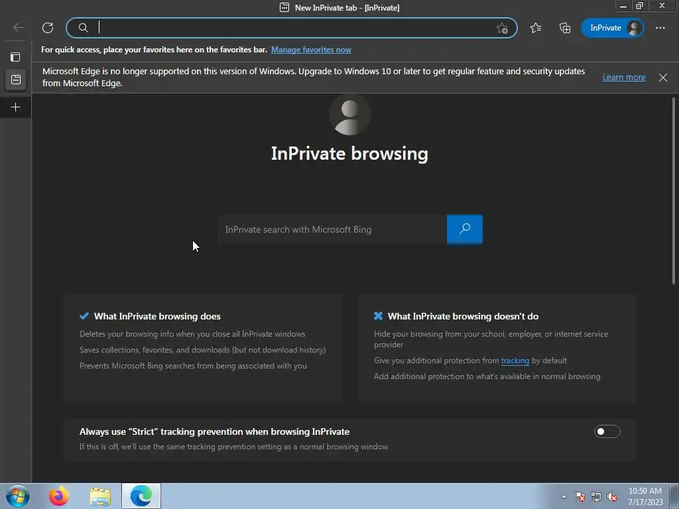Open the Windows Start menu orb

pos(18,496)
